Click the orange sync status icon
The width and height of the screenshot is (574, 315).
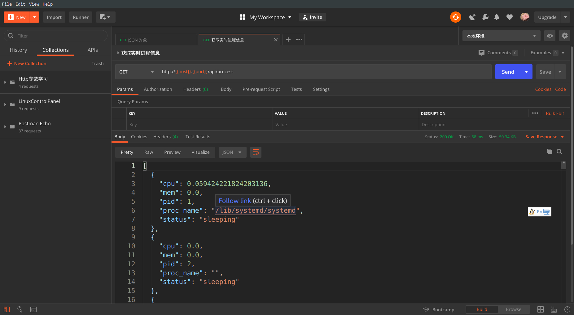pyautogui.click(x=455, y=17)
